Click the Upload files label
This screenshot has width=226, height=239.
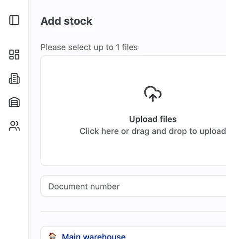point(153,119)
